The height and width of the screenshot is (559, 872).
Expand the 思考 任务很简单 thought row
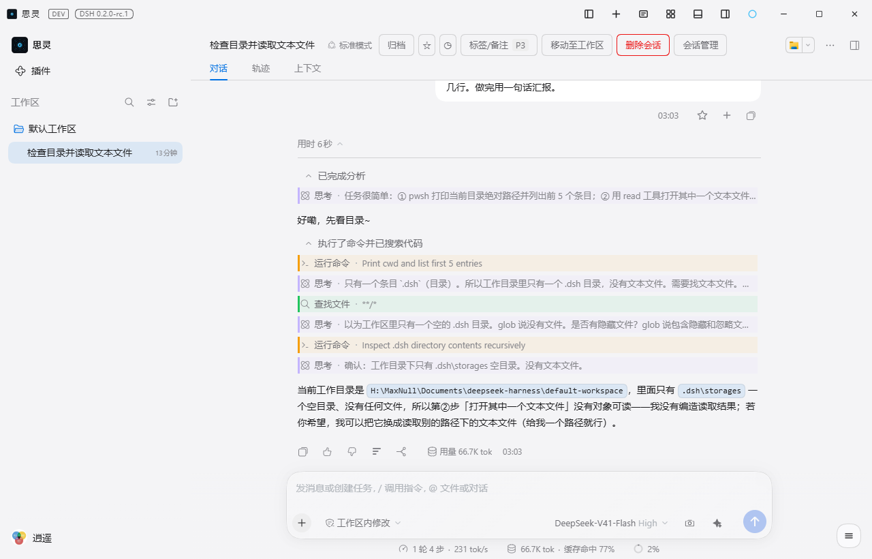click(527, 196)
